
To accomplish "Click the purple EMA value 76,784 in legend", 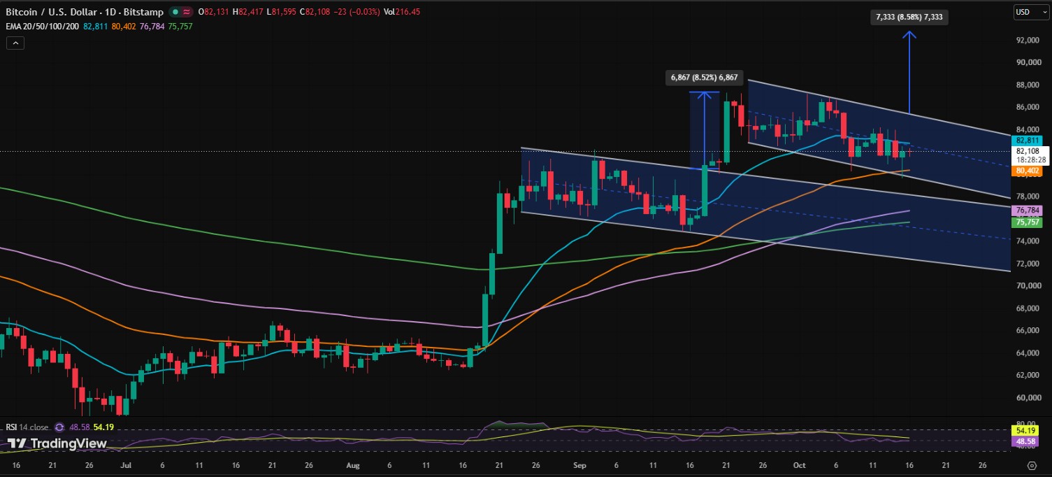I will coord(152,26).
